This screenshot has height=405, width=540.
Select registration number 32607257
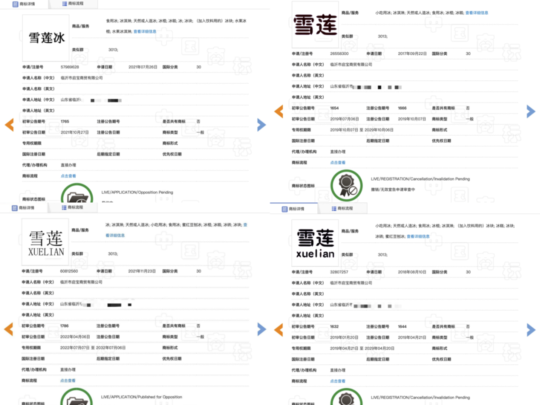(339, 272)
